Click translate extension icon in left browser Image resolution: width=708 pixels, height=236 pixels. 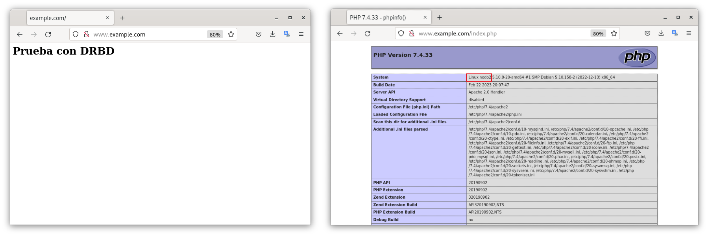(x=287, y=35)
